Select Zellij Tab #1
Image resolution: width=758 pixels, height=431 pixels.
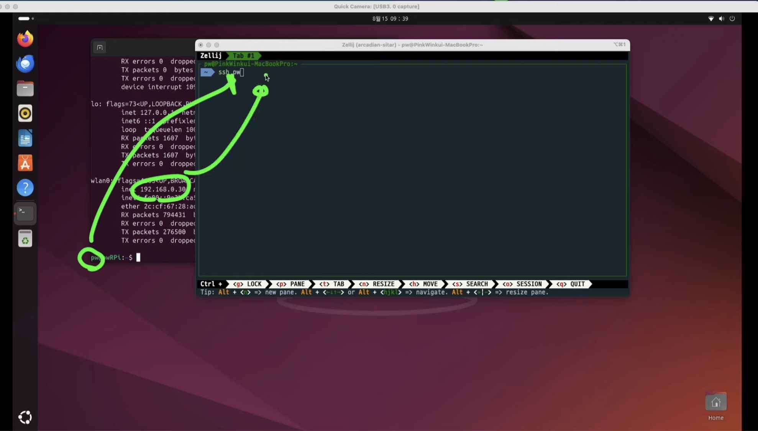click(244, 56)
